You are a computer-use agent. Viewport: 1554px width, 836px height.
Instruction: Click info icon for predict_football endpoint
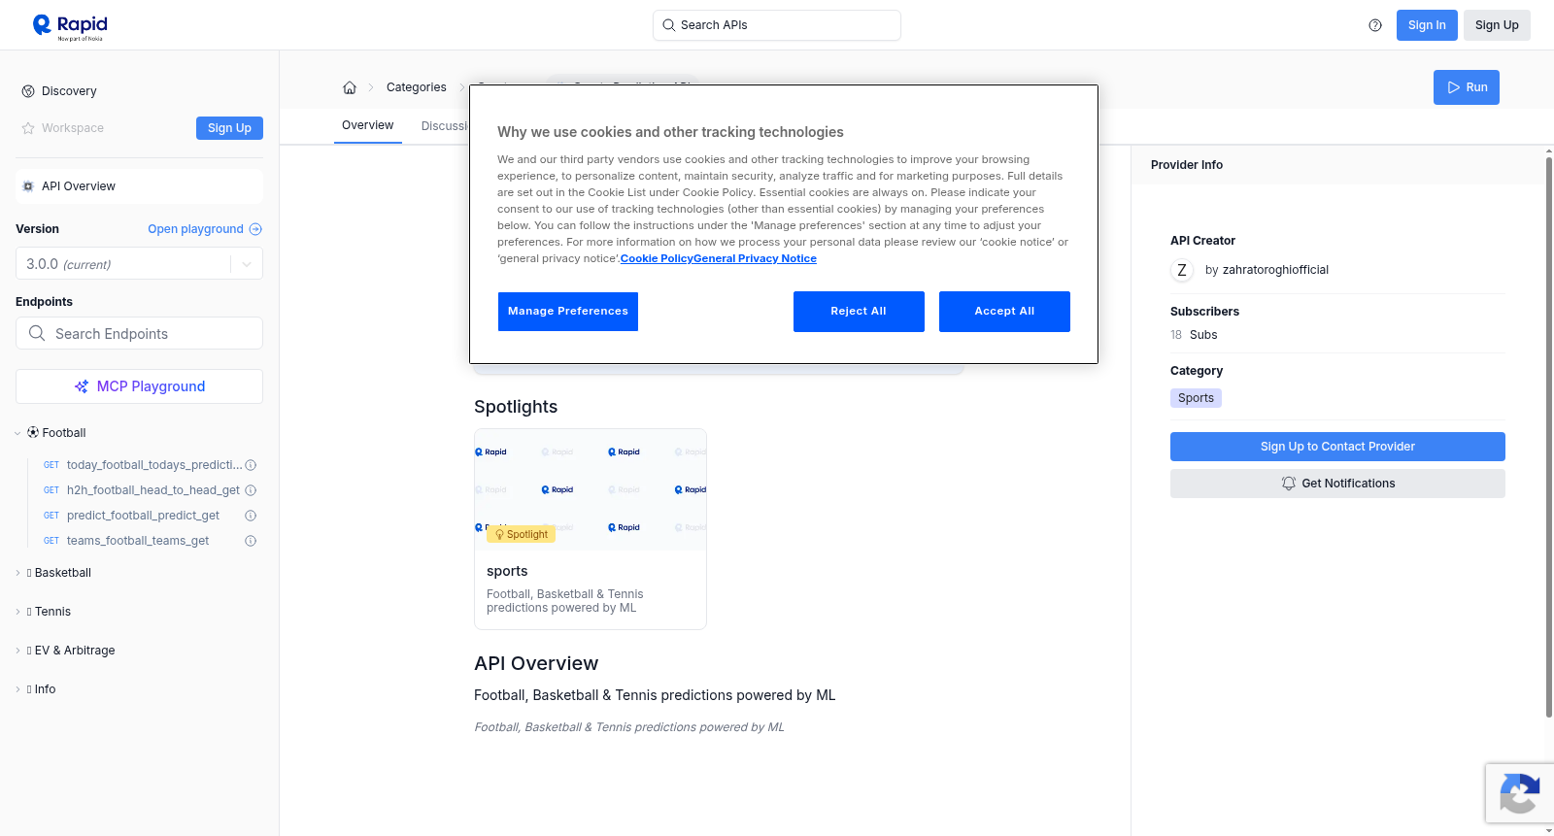(251, 516)
